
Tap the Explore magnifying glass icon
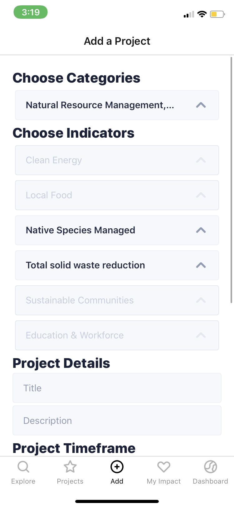pos(23,467)
